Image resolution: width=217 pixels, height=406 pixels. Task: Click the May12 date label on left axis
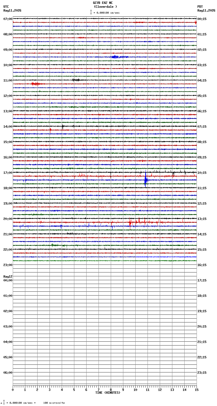(x=8, y=277)
